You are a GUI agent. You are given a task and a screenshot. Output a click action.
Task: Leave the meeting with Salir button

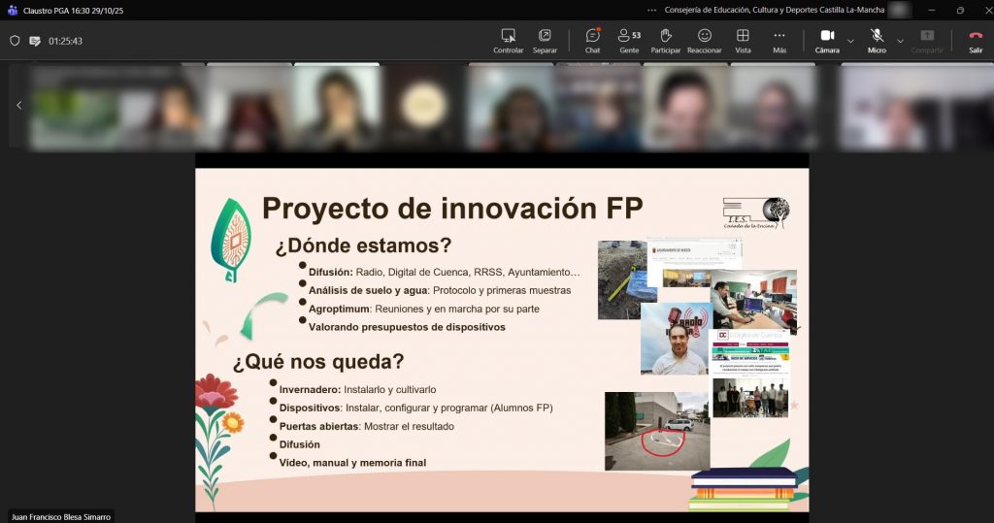pos(976,41)
